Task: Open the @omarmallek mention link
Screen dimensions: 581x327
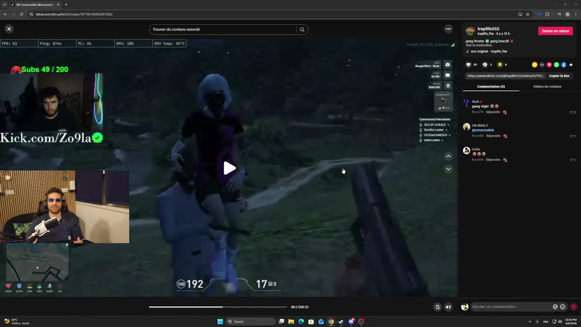Action: coord(483,130)
